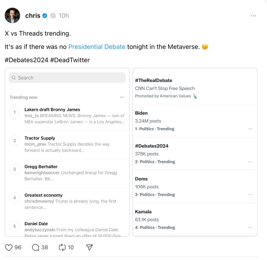
Task: Open the Trending now three-dot menu
Action: point(122,97)
